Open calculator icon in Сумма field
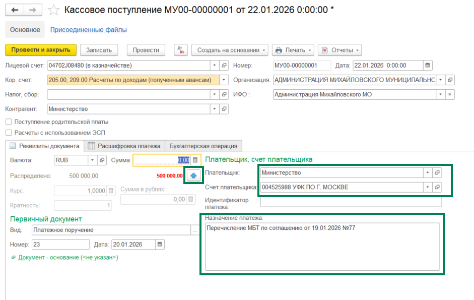474x300 pixels. coord(195,160)
